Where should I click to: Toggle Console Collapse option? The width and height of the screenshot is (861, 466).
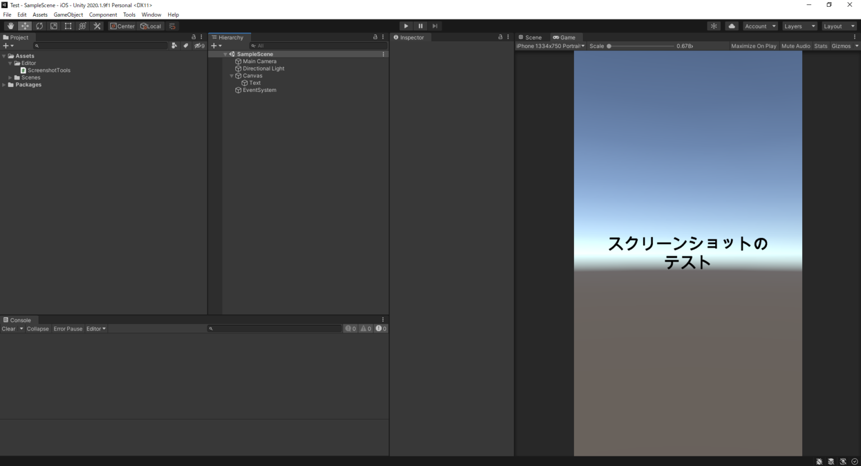pos(38,329)
